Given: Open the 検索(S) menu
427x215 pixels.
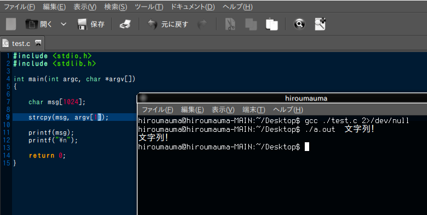Looking at the screenshot, I should [x=116, y=7].
